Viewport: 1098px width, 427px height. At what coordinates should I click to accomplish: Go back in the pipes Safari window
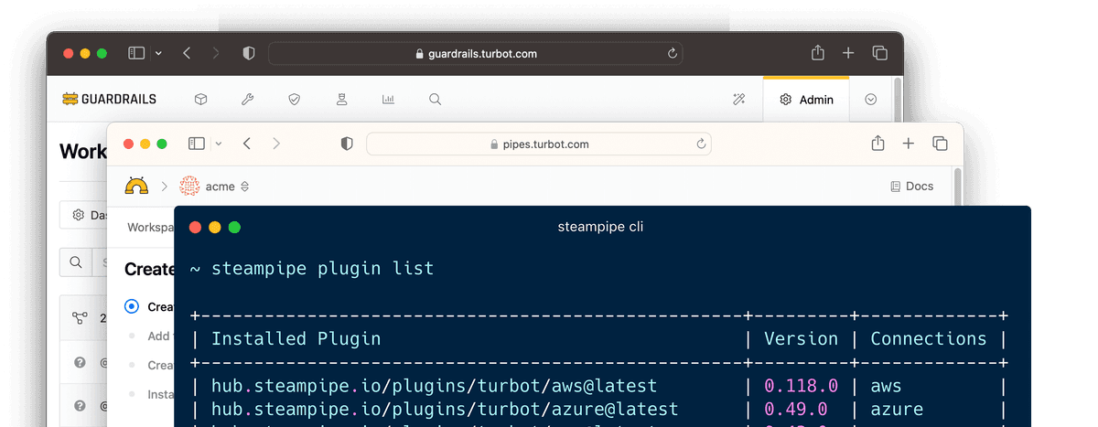coord(247,144)
